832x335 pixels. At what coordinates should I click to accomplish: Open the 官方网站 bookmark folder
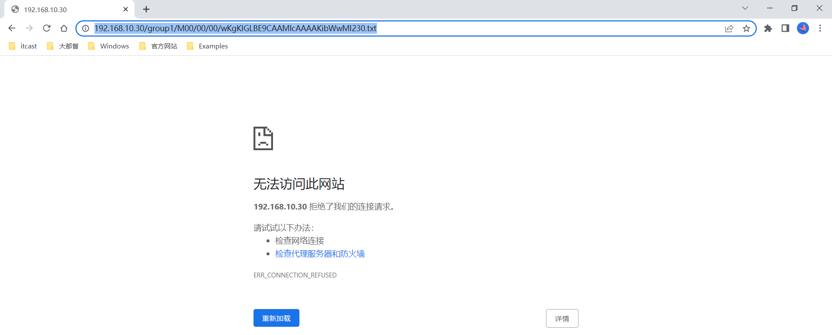click(x=158, y=46)
